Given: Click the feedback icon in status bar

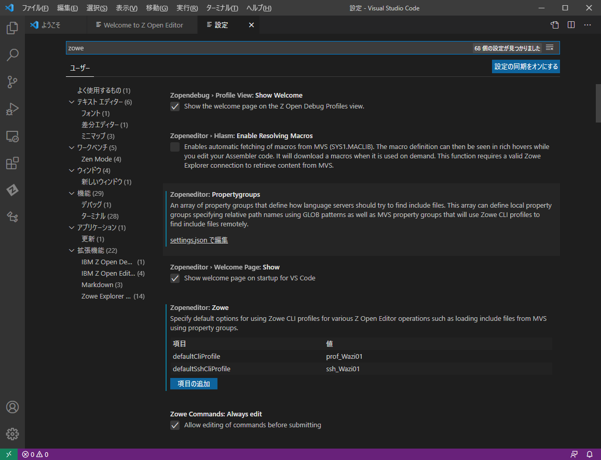Looking at the screenshot, I should click(x=574, y=455).
